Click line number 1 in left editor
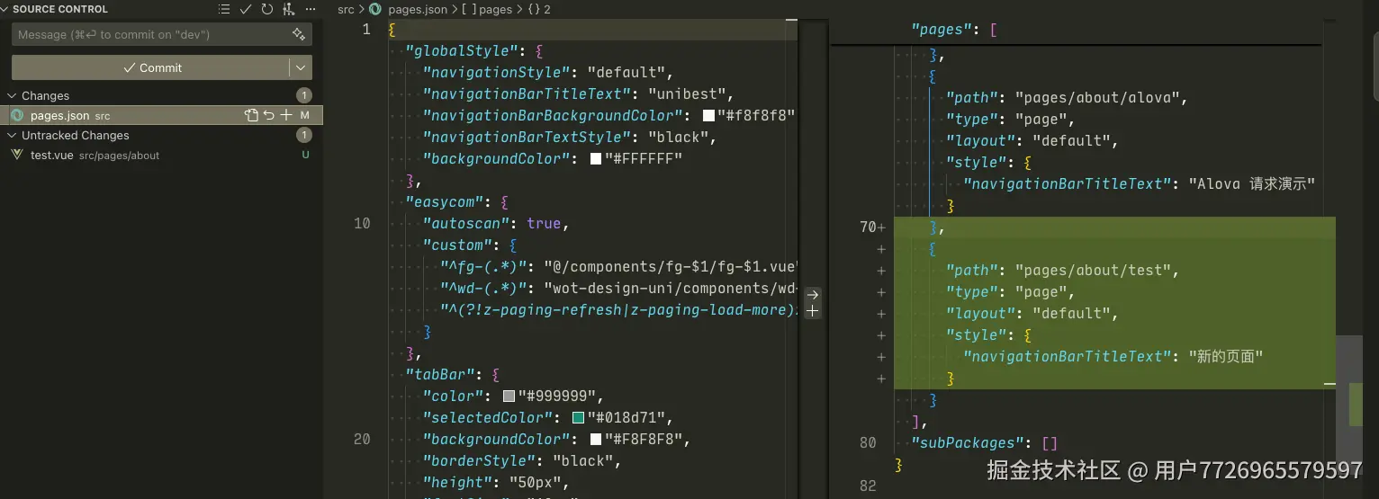The height and width of the screenshot is (499, 1379). click(x=365, y=30)
